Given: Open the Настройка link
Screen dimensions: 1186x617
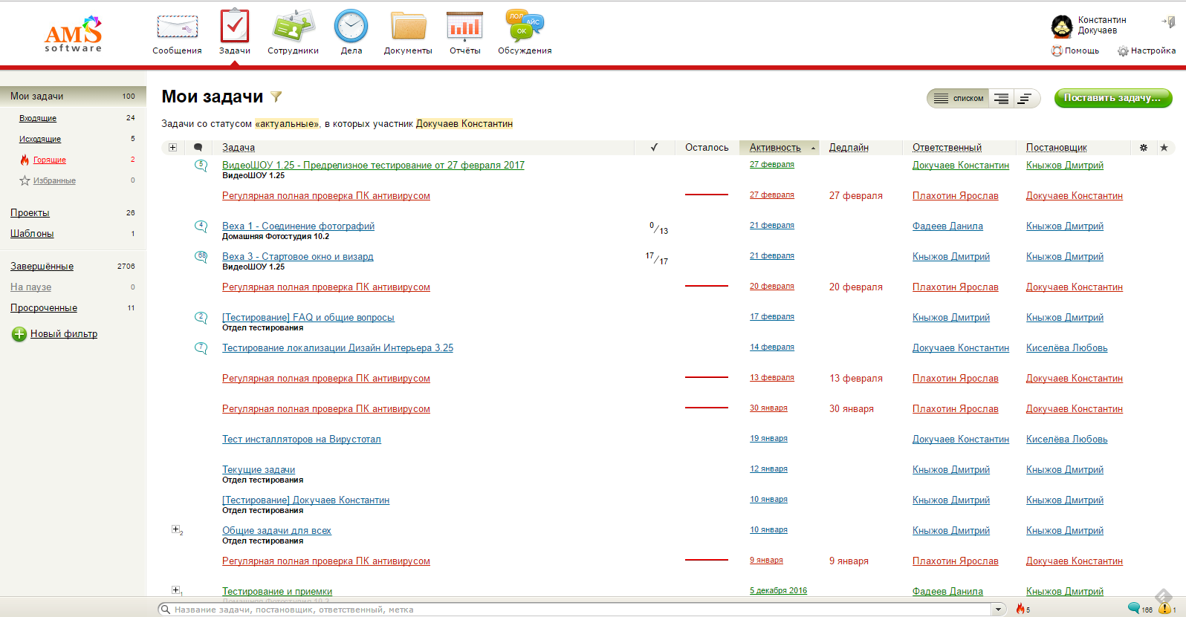Looking at the screenshot, I should tap(1153, 50).
